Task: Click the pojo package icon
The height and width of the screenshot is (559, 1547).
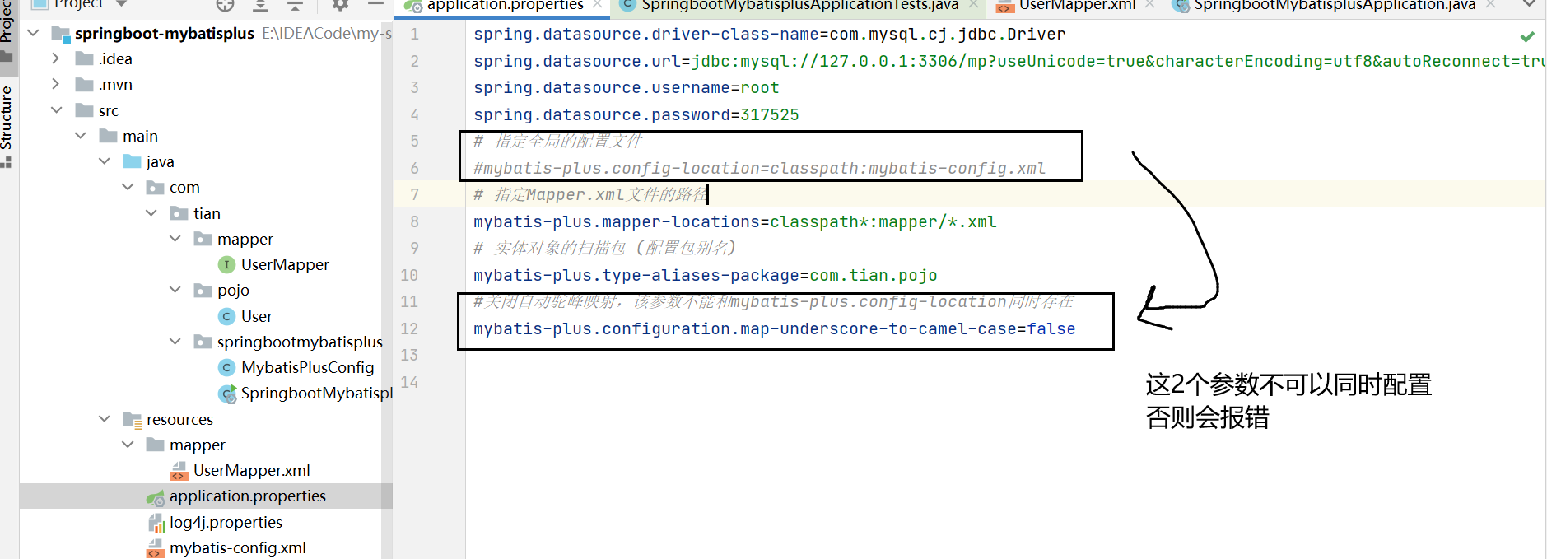Action: point(203,291)
